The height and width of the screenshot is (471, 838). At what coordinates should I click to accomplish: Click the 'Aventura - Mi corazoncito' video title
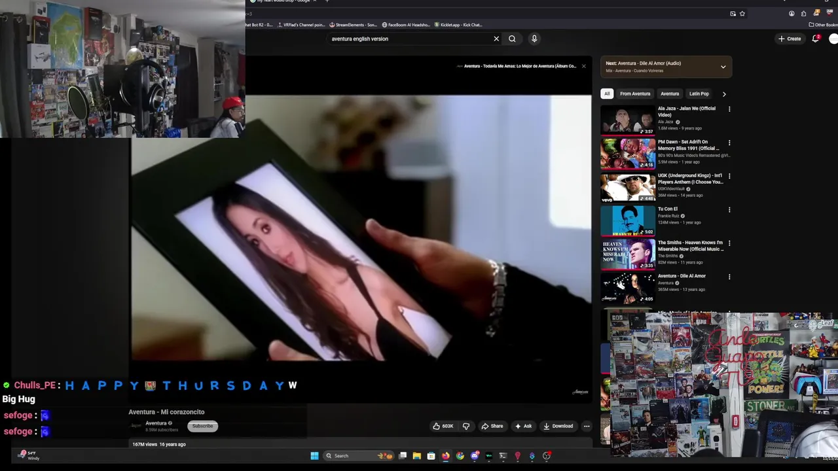(x=166, y=412)
